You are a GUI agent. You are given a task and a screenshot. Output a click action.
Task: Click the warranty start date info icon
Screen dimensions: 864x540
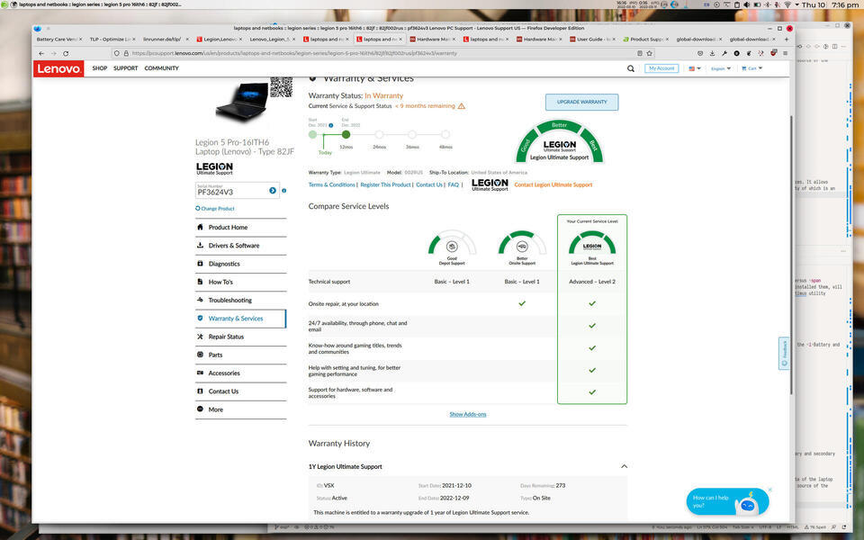(x=330, y=126)
